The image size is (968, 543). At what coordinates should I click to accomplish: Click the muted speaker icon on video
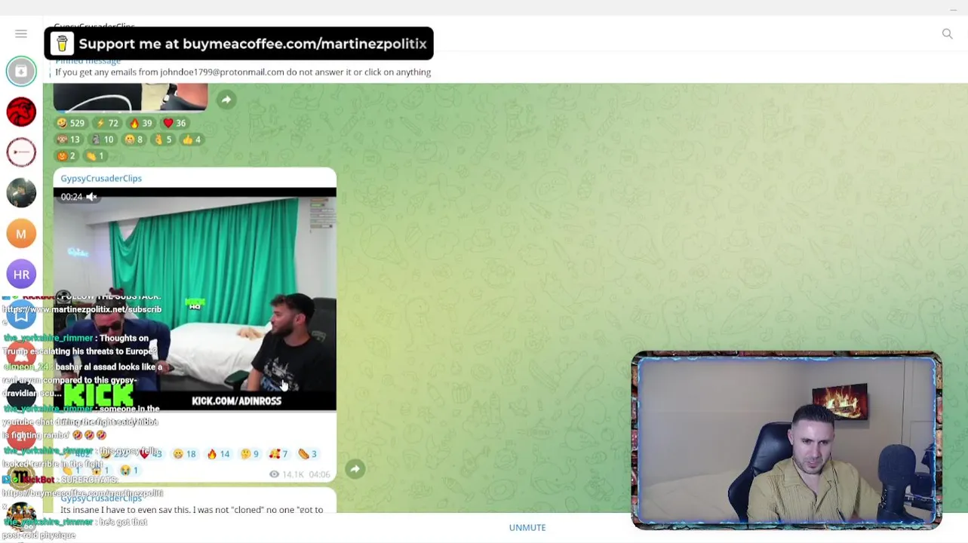[x=91, y=197]
